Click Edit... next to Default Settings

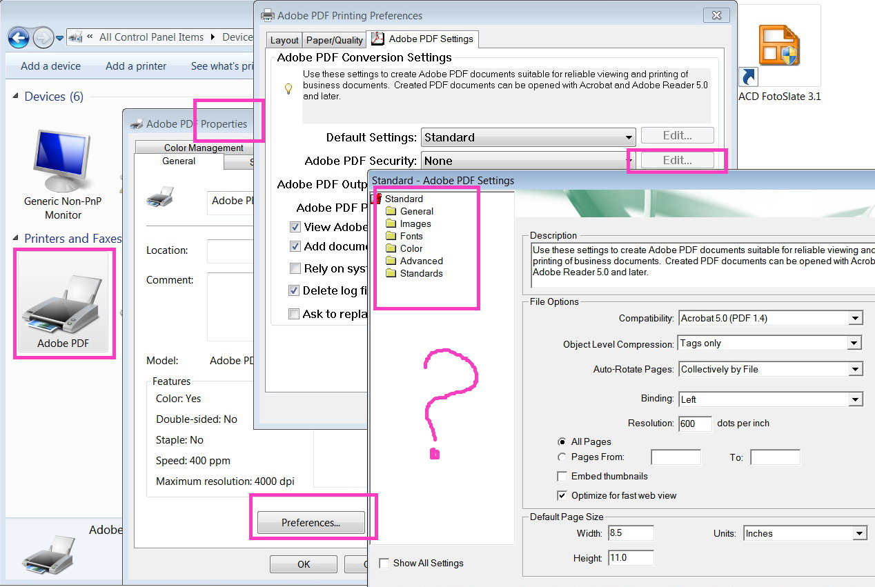tap(677, 135)
